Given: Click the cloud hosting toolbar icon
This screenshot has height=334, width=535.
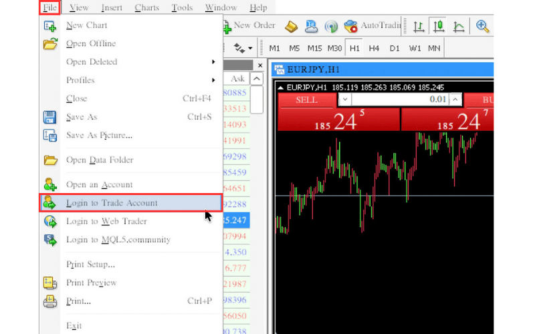Looking at the screenshot, I should [x=311, y=26].
